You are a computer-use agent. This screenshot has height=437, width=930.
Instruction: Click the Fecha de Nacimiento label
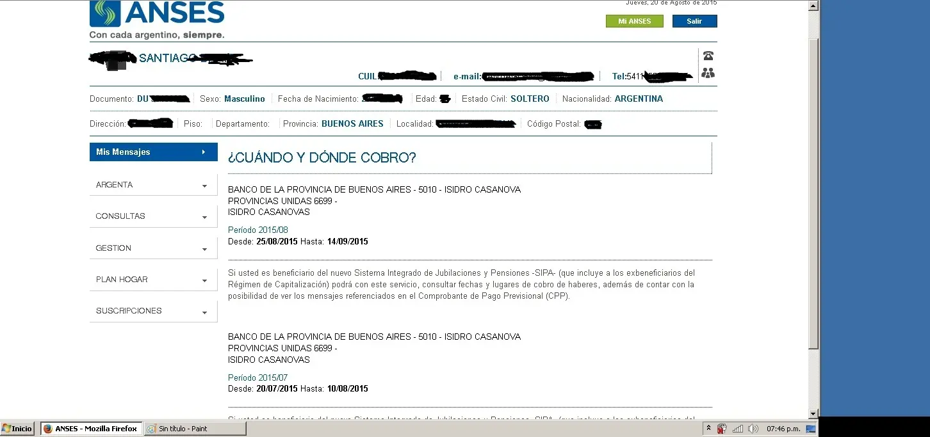(318, 99)
